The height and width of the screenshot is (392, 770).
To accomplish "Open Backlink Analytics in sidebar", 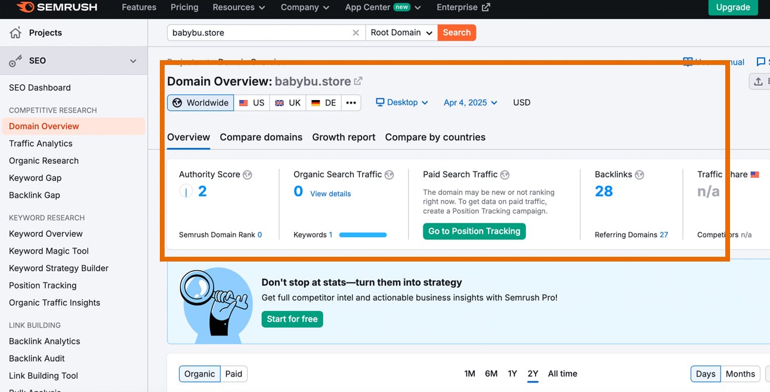I will click(x=45, y=341).
